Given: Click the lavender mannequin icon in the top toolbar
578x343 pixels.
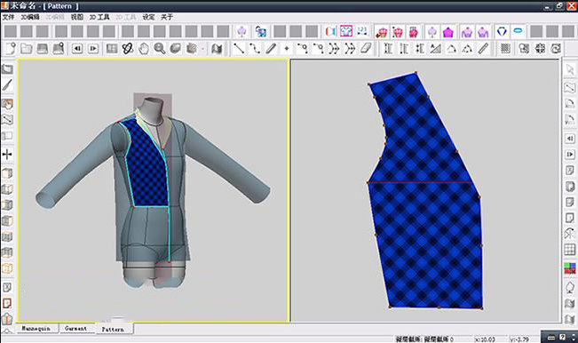Looking at the screenshot, I should [x=241, y=32].
